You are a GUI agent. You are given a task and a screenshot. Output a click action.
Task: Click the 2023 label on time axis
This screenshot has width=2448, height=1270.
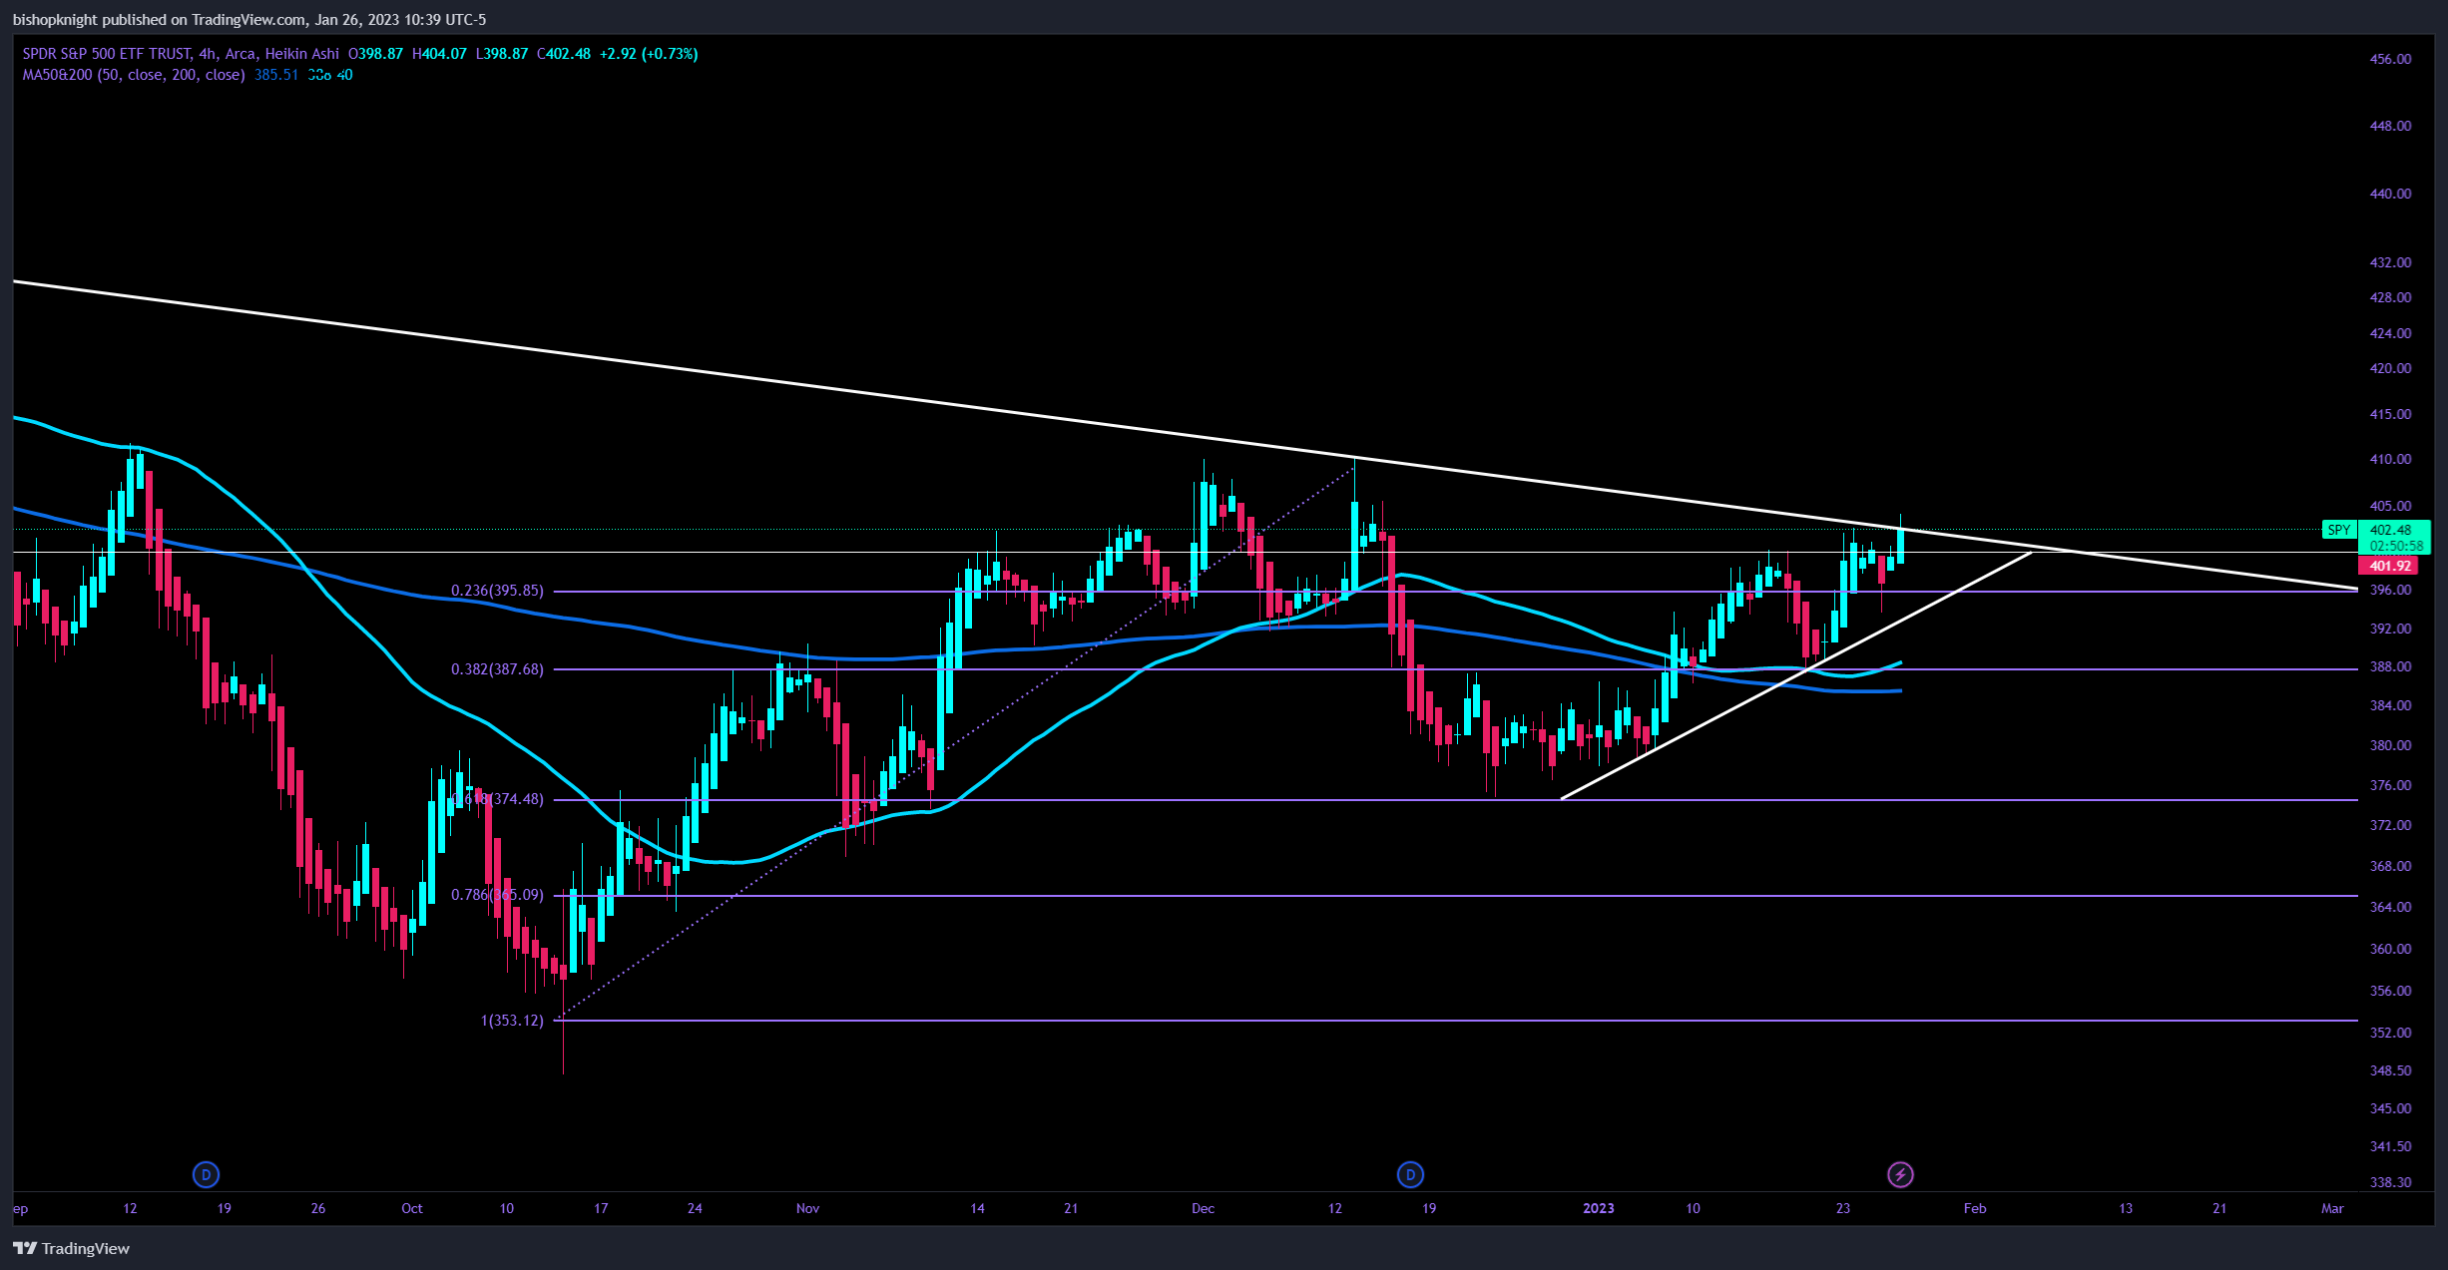pos(1598,1208)
